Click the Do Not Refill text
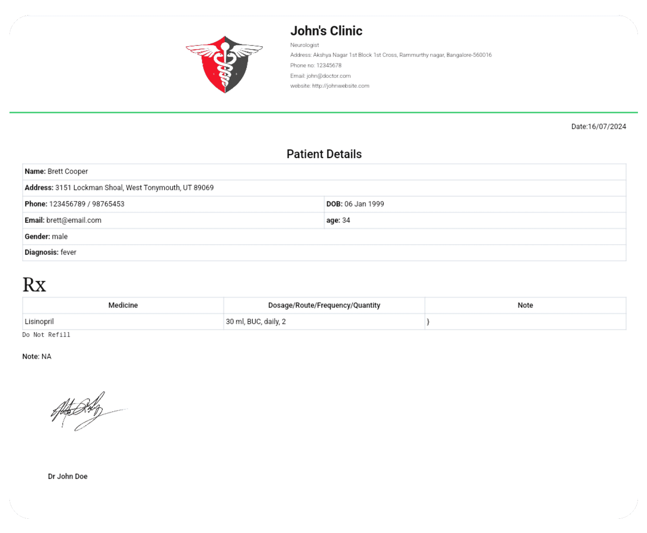647x533 pixels. [46, 335]
